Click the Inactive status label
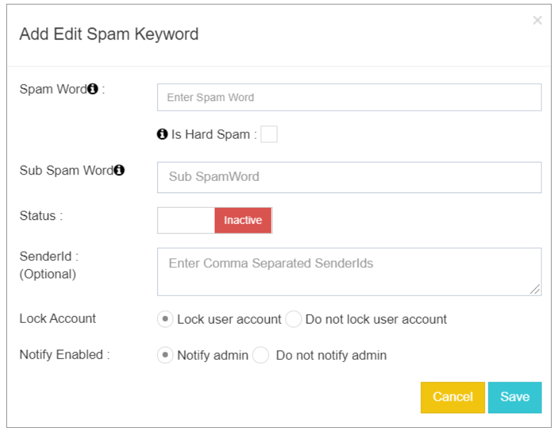The image size is (558, 431). 243,220
